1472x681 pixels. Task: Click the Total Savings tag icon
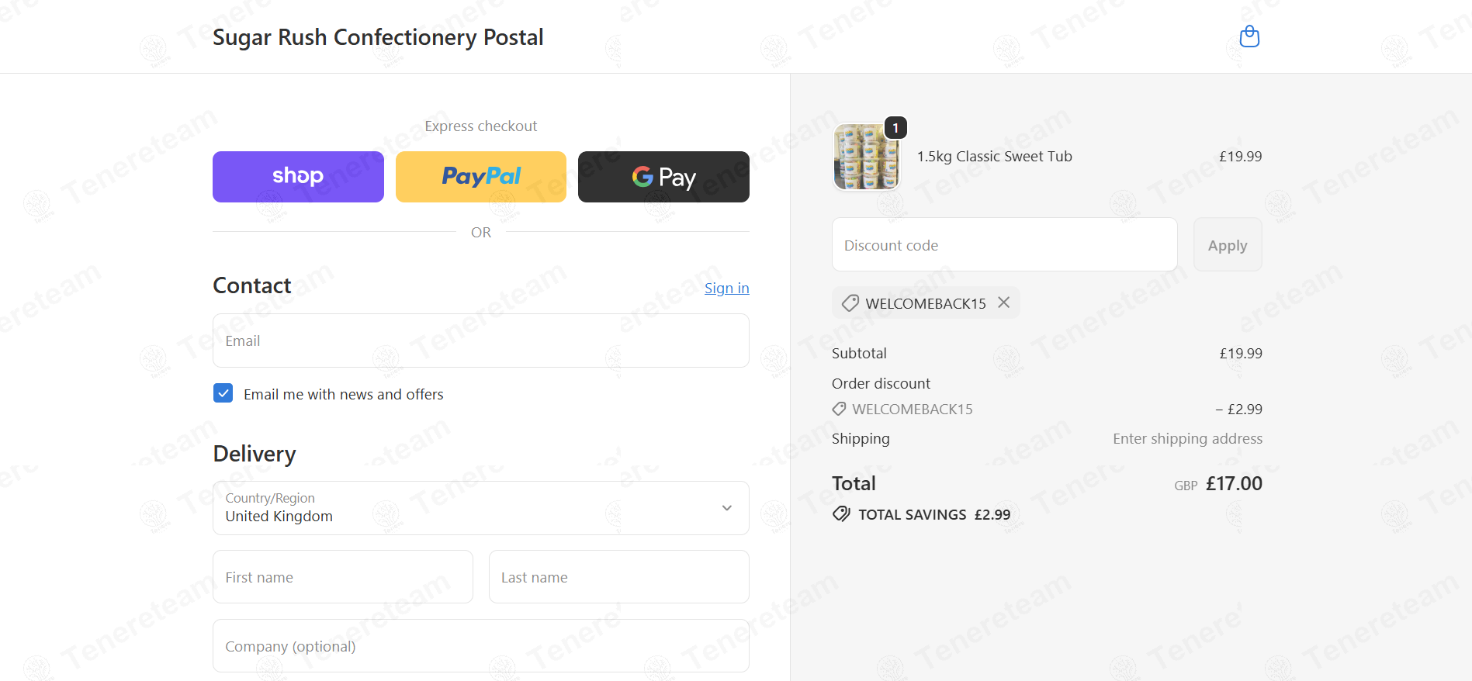[841, 514]
